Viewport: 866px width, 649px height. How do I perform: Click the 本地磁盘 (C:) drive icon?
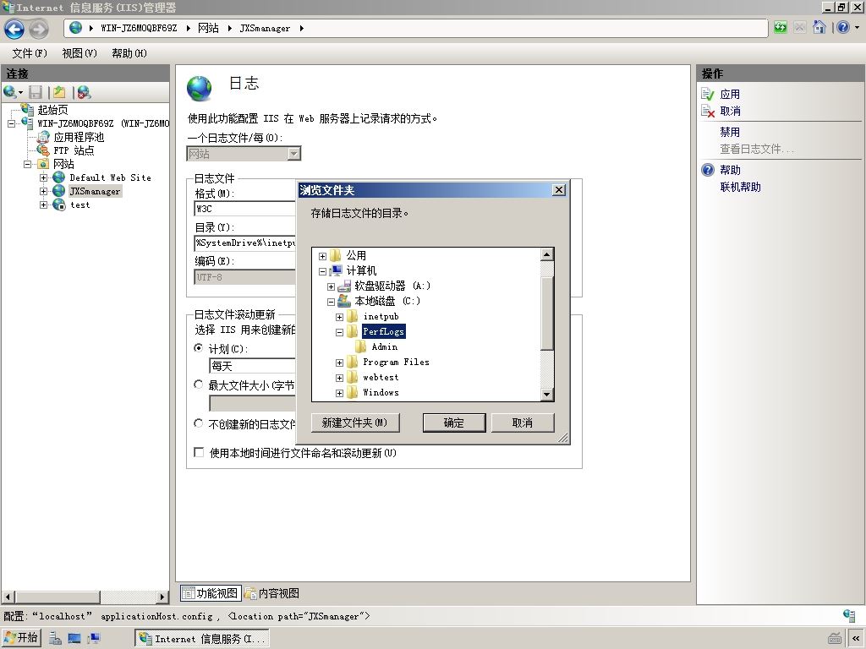coord(345,301)
